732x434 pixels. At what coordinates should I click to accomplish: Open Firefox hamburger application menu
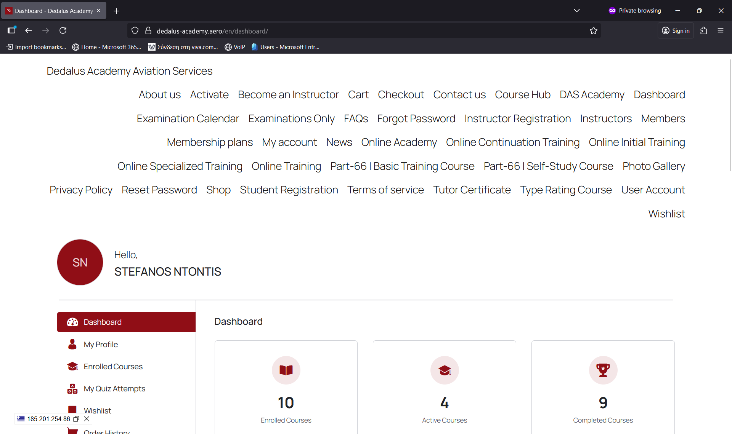coord(720,31)
